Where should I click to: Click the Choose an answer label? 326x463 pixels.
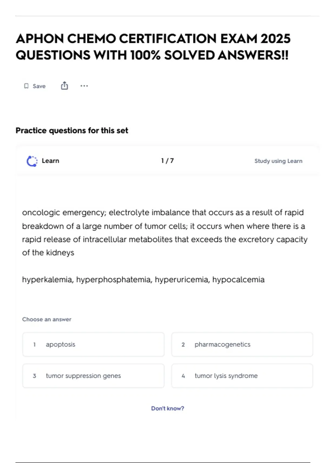click(x=47, y=319)
